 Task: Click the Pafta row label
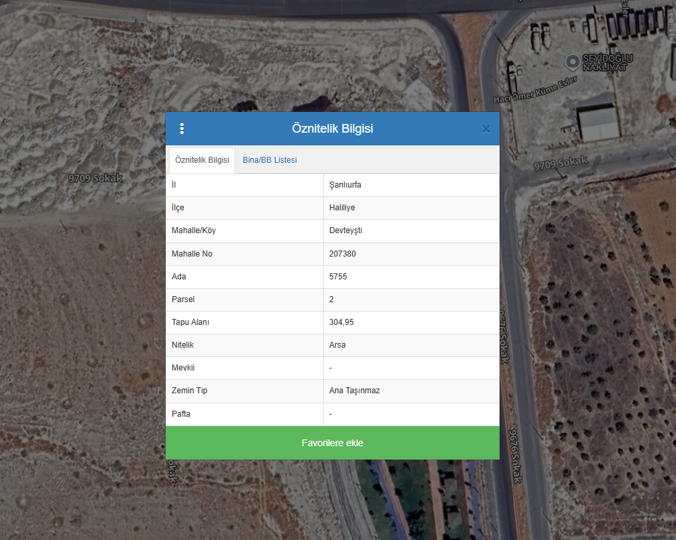[x=181, y=414]
